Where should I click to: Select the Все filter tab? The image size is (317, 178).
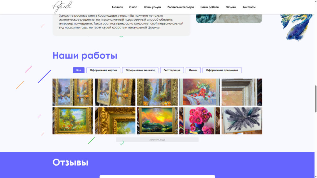pos(79,70)
